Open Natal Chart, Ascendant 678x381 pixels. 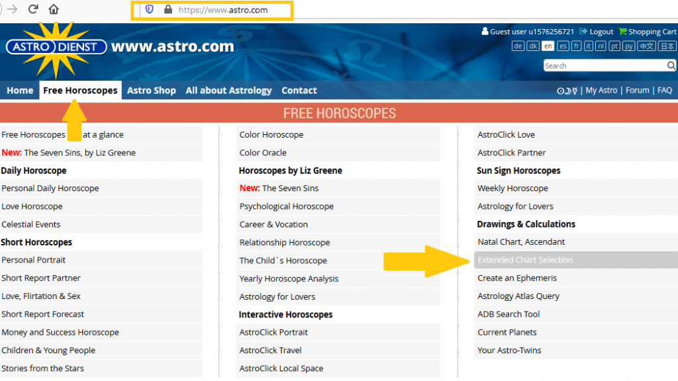point(576,242)
